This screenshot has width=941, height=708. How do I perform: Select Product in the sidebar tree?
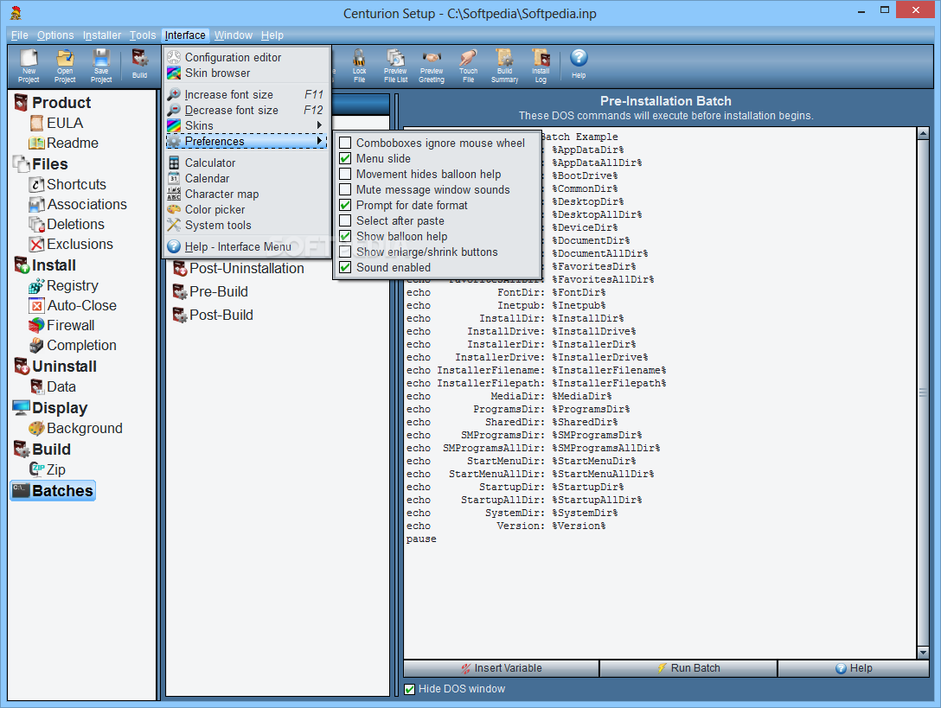point(53,103)
